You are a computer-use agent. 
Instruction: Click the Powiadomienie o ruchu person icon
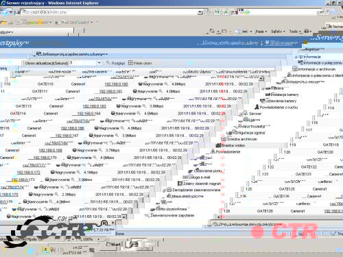257,107
